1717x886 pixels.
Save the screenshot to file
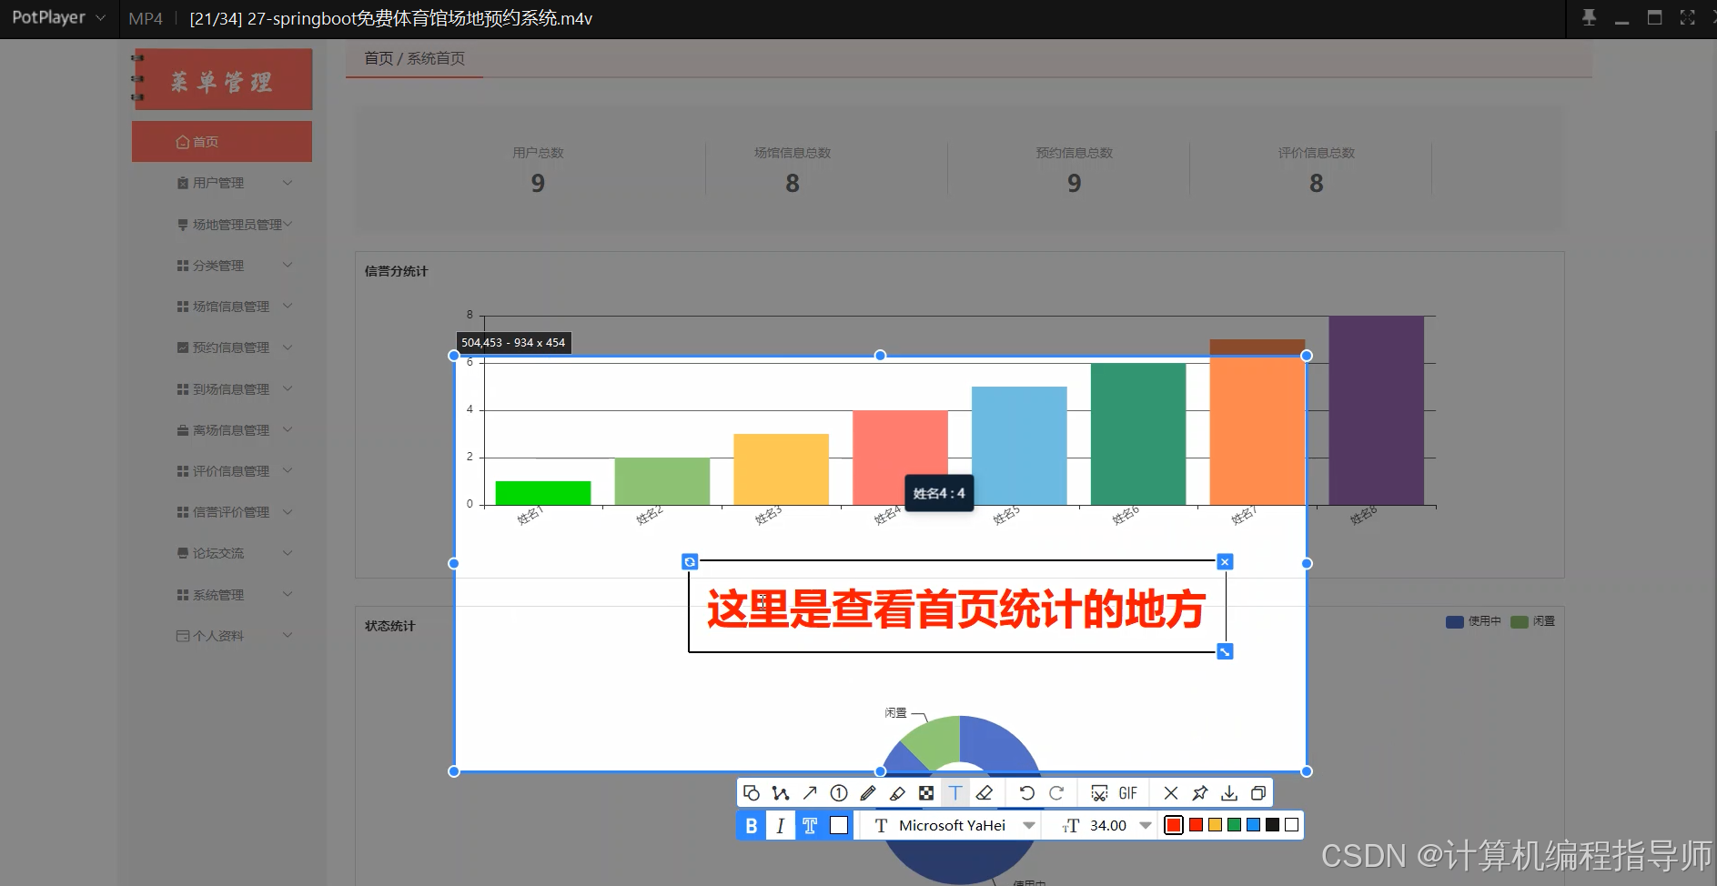coord(1229,793)
